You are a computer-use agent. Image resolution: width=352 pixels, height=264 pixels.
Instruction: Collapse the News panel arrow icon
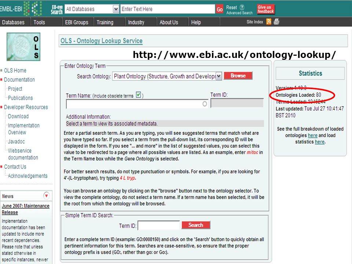point(46,196)
